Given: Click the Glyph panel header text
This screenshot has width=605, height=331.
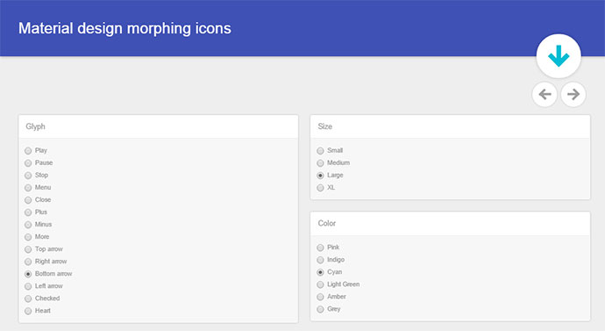Looking at the screenshot, I should coord(35,126).
